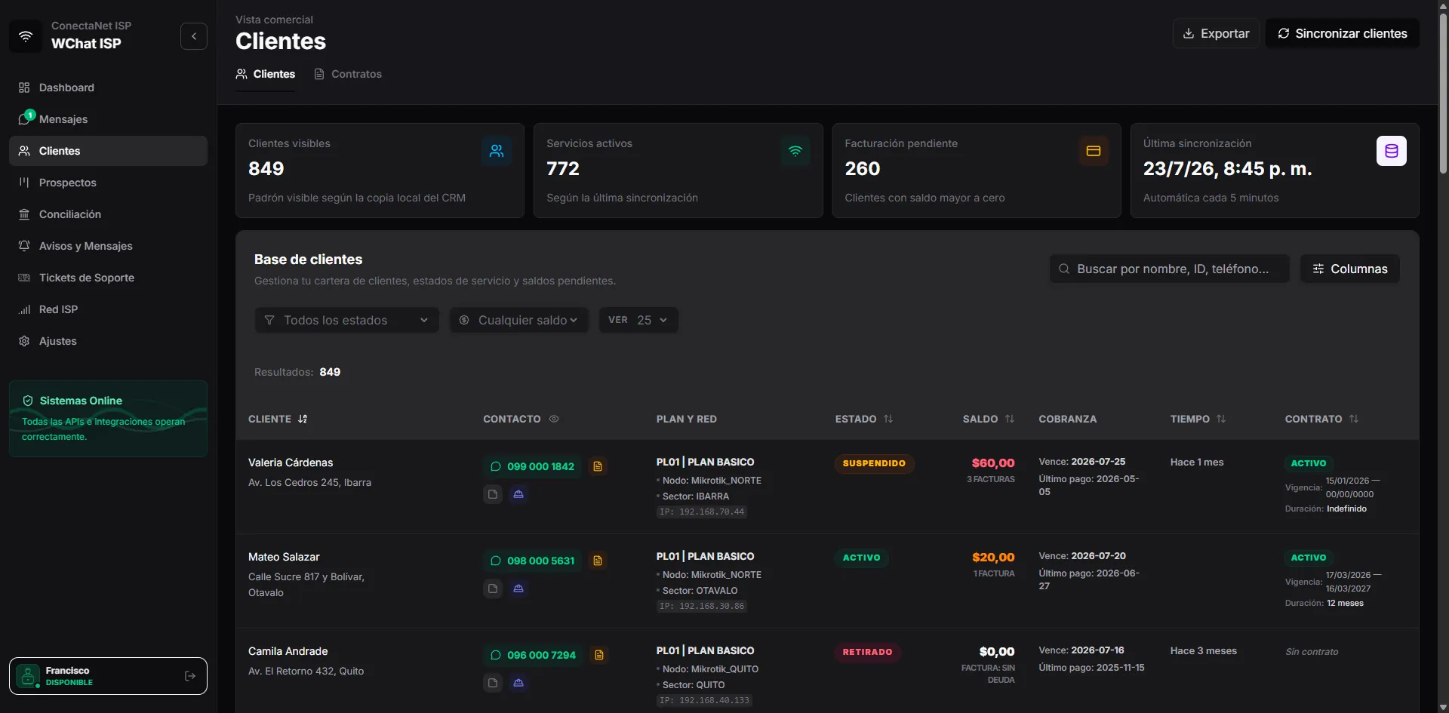Sort by TIEMPO column arrows
1449x713 pixels.
1221,419
